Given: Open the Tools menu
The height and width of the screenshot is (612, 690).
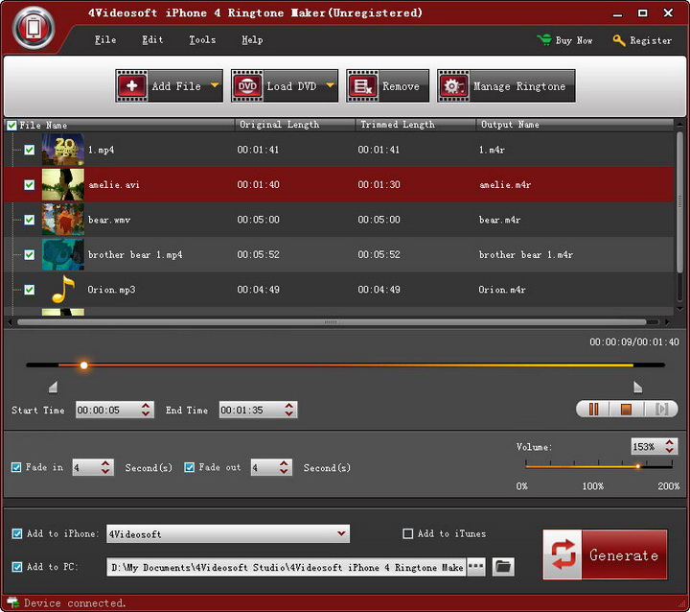Looking at the screenshot, I should point(202,39).
